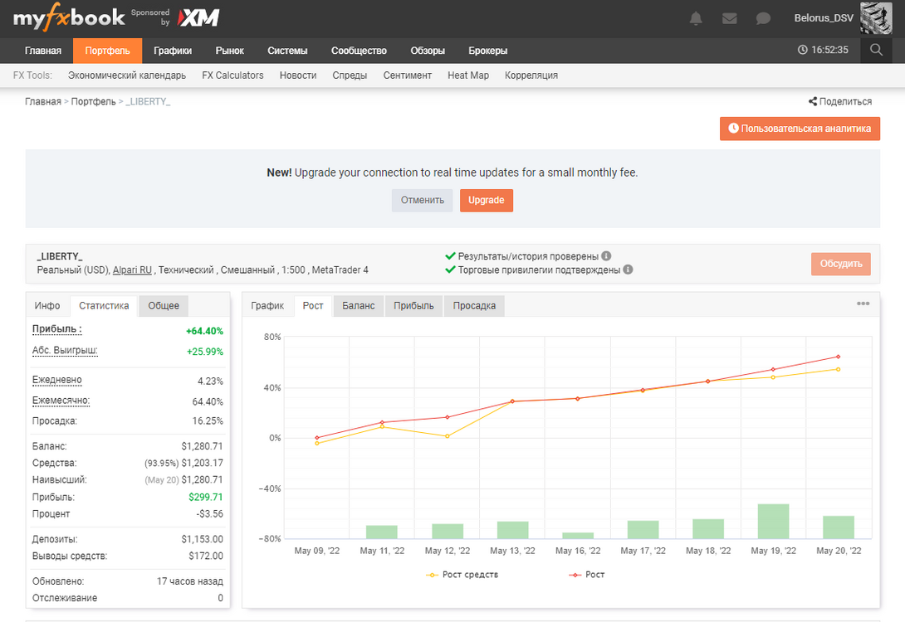This screenshot has width=905, height=622.
Task: Open the Брокеры menu item
Action: 487,51
